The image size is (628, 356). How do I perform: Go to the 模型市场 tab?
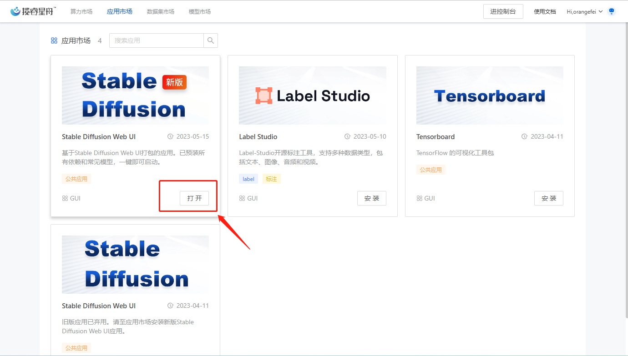(x=199, y=11)
